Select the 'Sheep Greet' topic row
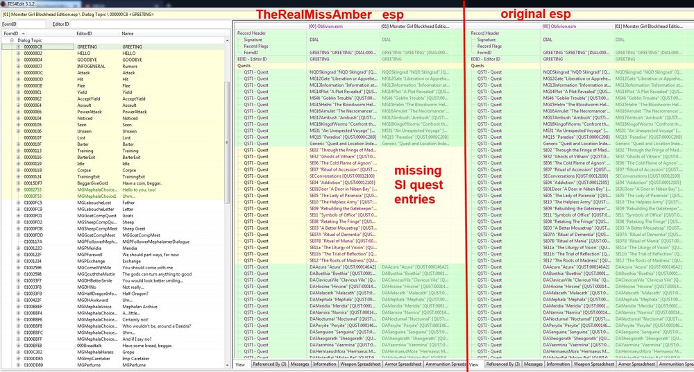Image resolution: width=694 pixels, height=372 pixels. coord(113,228)
